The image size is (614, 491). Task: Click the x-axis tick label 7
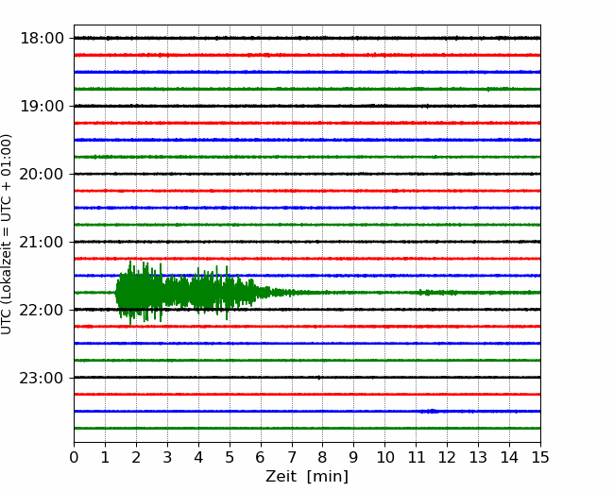[292, 457]
